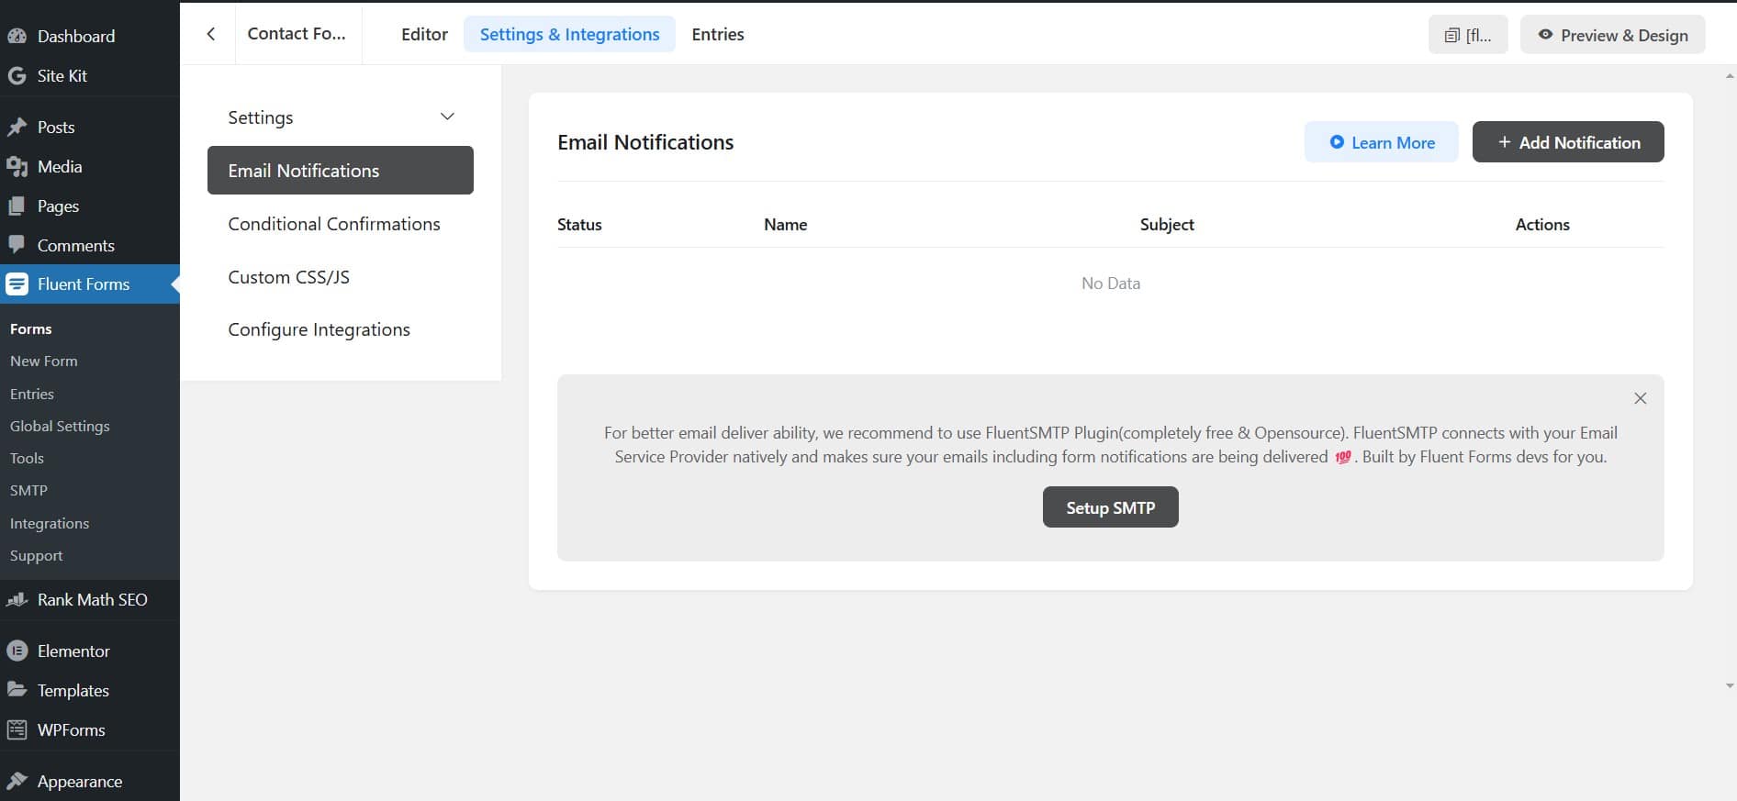Open the Editor tab
The image size is (1737, 801).
coord(424,34)
